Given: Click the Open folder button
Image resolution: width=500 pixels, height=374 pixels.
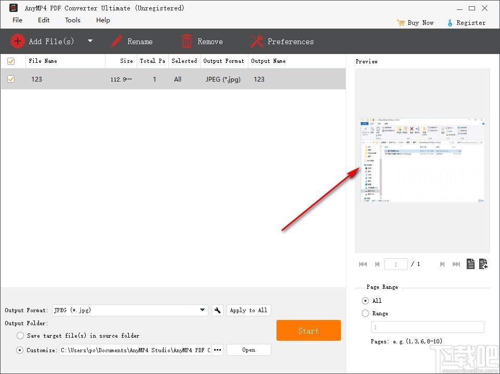Looking at the screenshot, I should (x=249, y=350).
